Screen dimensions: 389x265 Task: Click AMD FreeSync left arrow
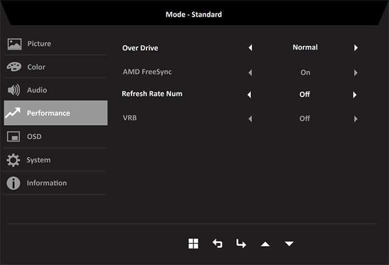250,73
